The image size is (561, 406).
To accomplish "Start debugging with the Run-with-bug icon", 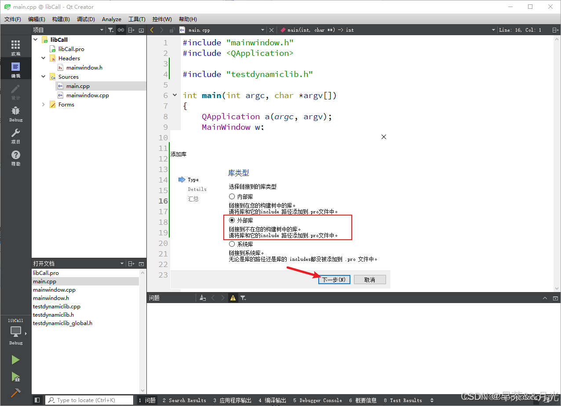I will [x=16, y=377].
